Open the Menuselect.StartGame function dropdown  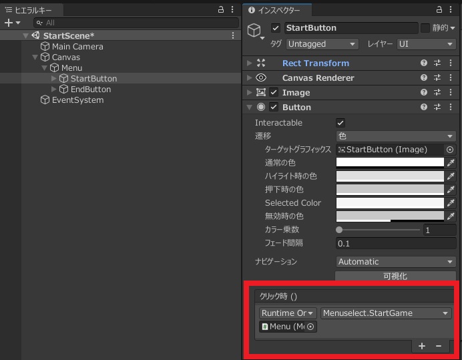pyautogui.click(x=386, y=313)
